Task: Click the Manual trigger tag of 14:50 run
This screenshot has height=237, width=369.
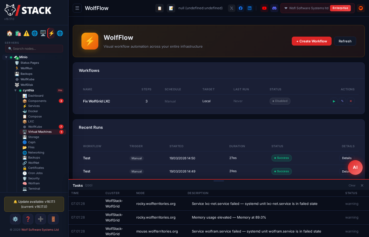Action: (x=137, y=158)
